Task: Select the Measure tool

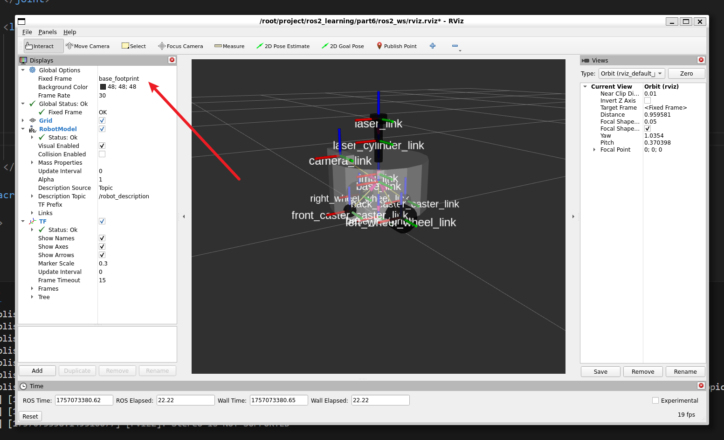Action: (229, 46)
